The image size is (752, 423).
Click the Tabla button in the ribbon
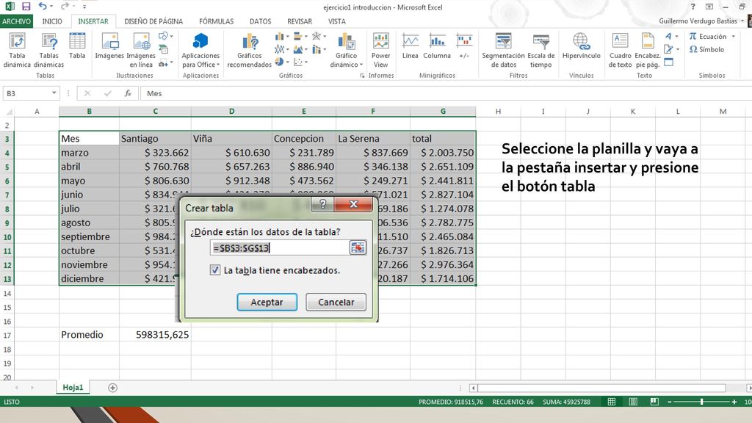tap(76, 46)
